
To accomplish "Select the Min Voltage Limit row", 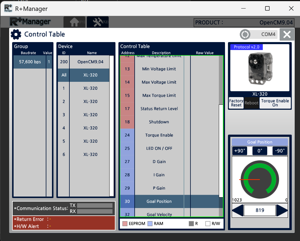I will coord(169,69).
